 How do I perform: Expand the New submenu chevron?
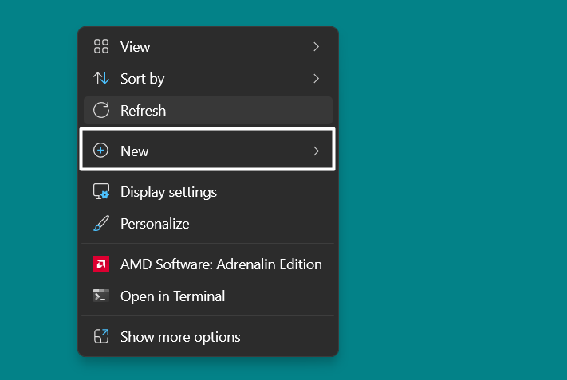click(x=316, y=151)
